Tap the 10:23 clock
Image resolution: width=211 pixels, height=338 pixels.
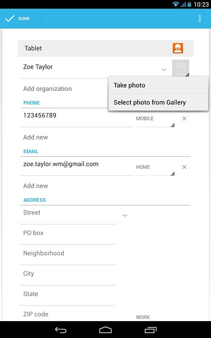[201, 4]
